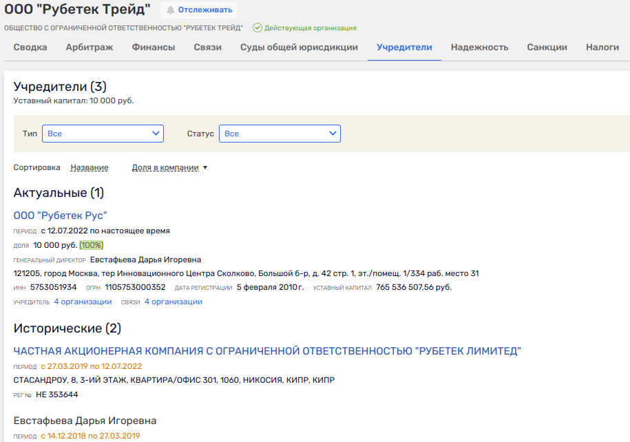Switch to the Арбитраж tab
Image resolution: width=630 pixels, height=442 pixels.
(x=90, y=47)
